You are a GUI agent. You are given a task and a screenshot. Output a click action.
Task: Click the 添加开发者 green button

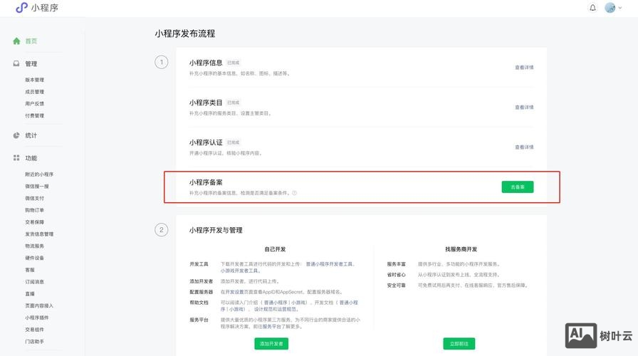click(271, 344)
